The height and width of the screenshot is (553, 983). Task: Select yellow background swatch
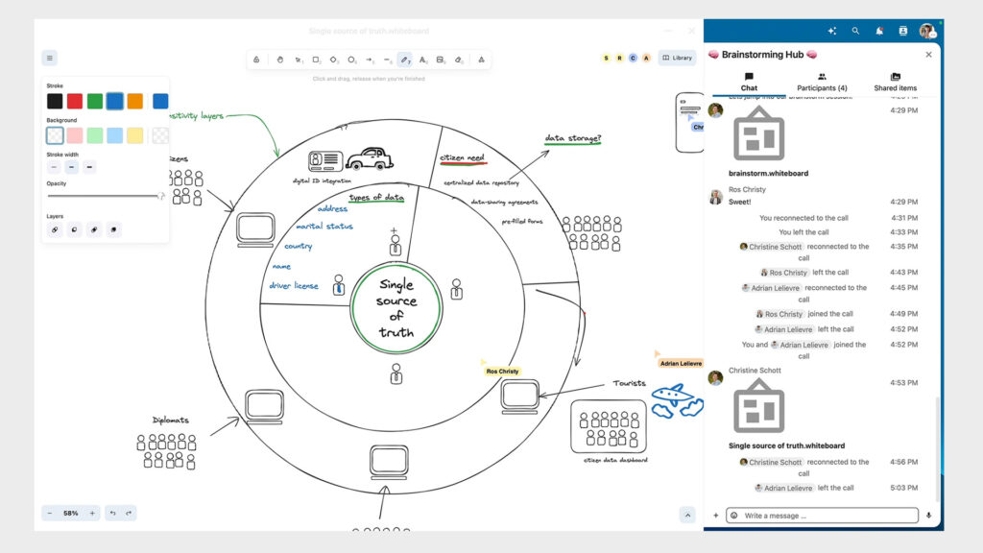pyautogui.click(x=134, y=135)
